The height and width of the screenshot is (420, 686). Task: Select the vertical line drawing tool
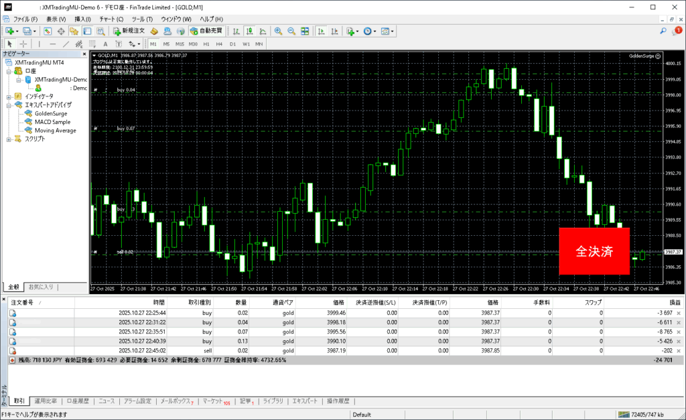40,44
